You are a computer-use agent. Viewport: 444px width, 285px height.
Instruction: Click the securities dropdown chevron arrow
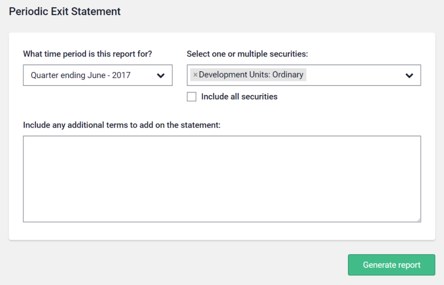(x=409, y=75)
